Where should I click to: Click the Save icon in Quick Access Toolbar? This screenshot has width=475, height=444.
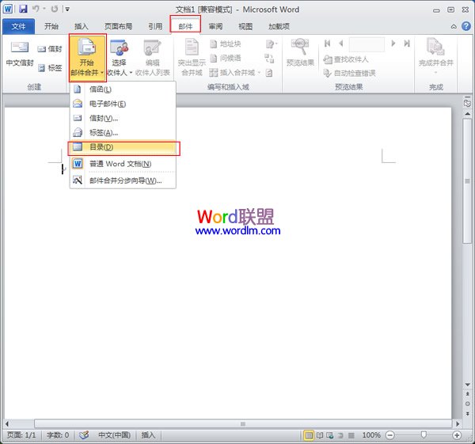[23, 9]
